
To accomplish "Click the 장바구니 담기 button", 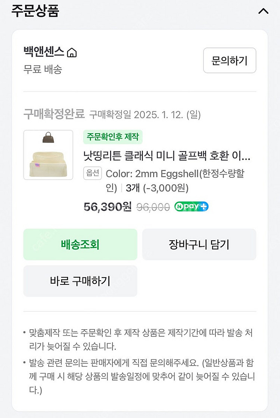I will tap(199, 244).
